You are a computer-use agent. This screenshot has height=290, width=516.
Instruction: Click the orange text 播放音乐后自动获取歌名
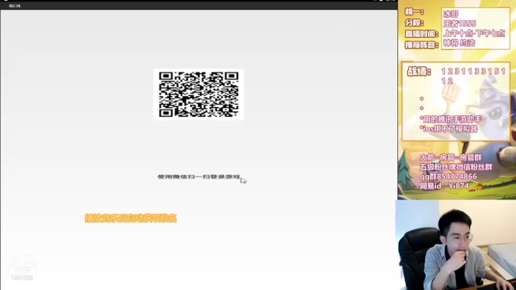pyautogui.click(x=131, y=218)
